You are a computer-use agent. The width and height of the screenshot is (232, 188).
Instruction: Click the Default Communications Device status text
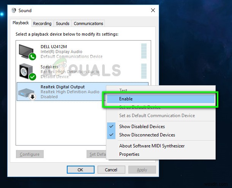tap(71, 56)
